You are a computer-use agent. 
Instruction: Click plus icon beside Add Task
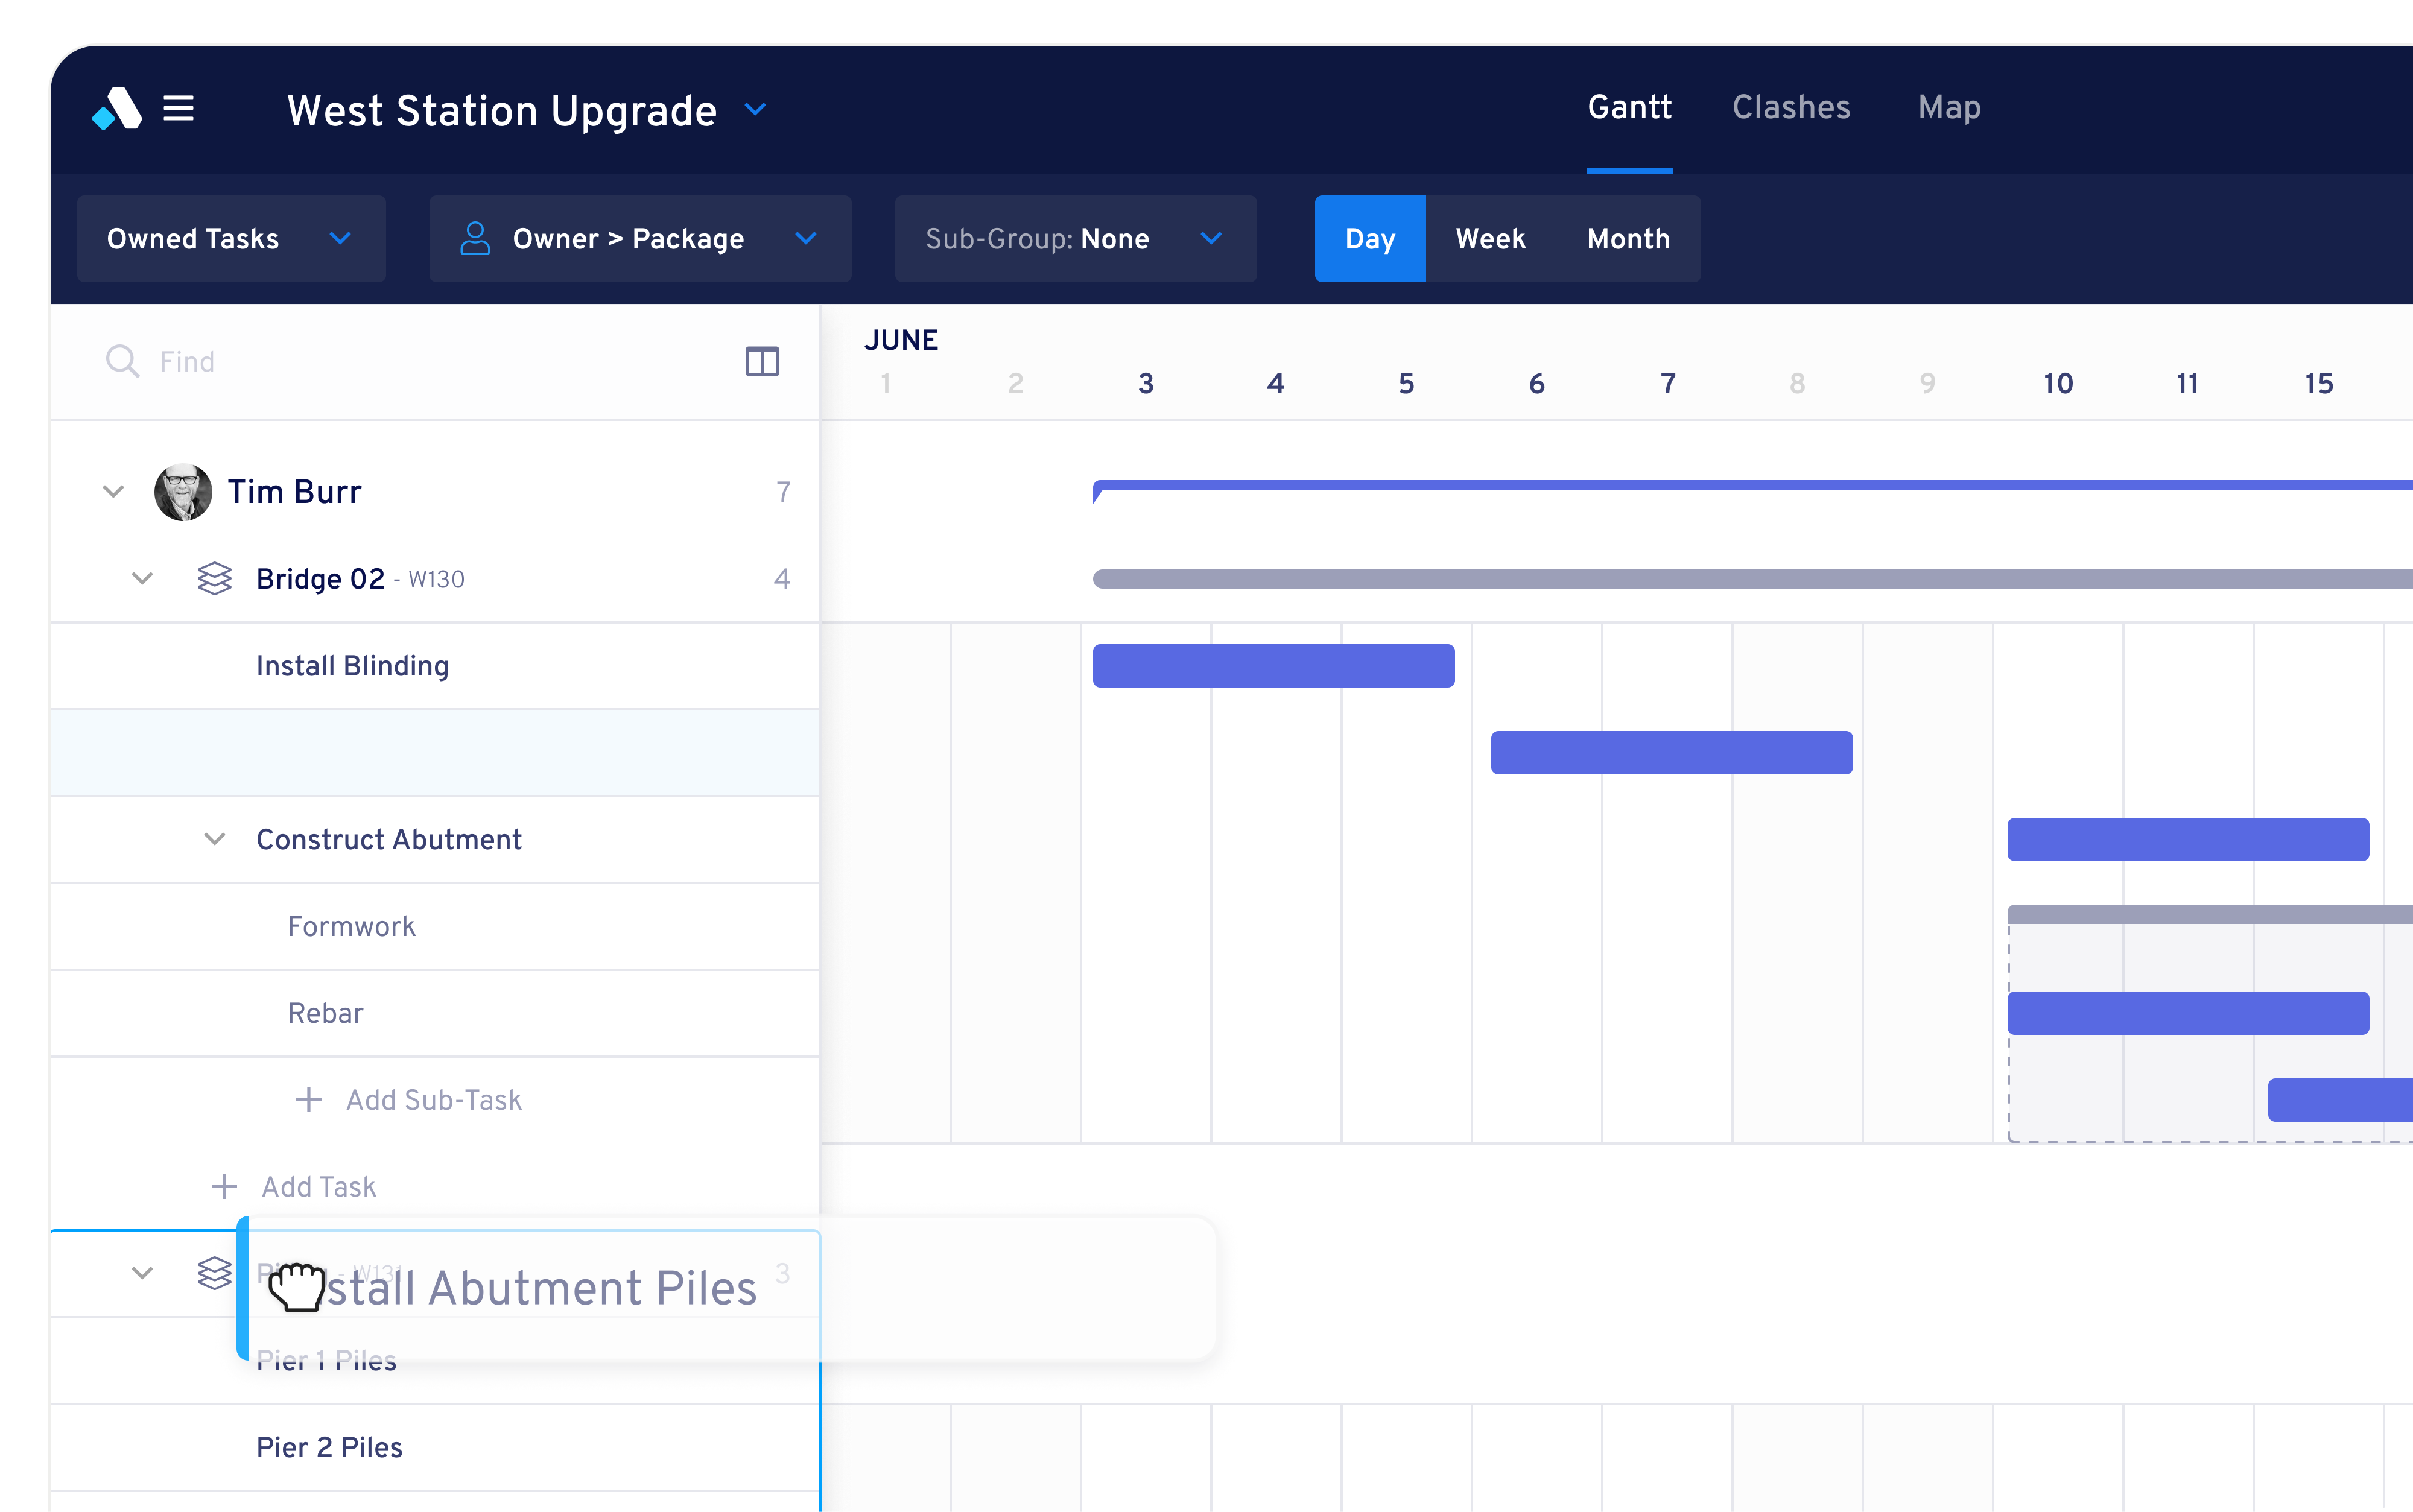tap(224, 1187)
